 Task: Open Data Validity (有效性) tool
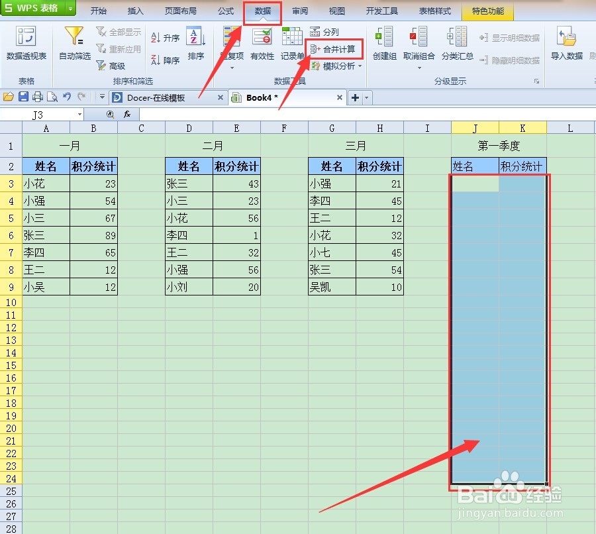[262, 43]
